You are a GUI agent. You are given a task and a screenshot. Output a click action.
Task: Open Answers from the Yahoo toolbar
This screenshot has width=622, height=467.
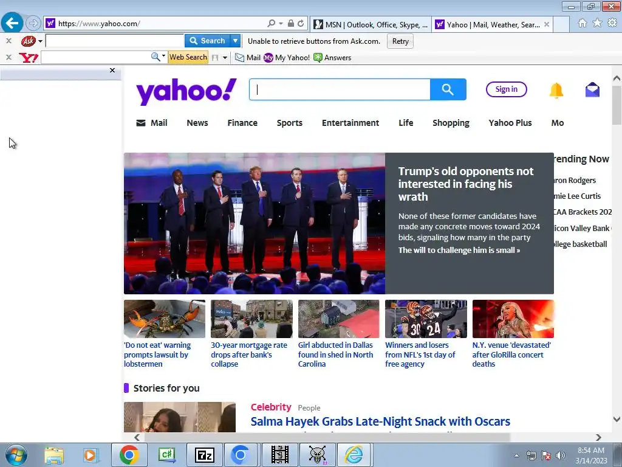point(332,58)
